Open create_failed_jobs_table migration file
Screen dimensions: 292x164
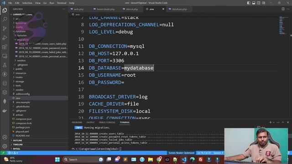pyautogui.click(x=43, y=52)
